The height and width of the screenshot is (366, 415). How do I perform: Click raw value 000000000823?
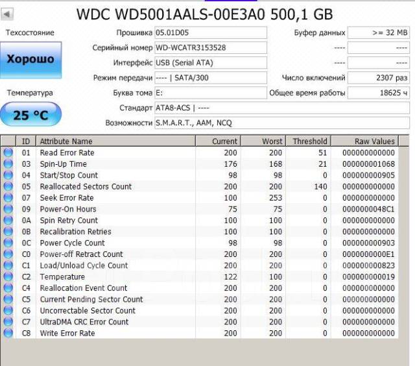368,265
